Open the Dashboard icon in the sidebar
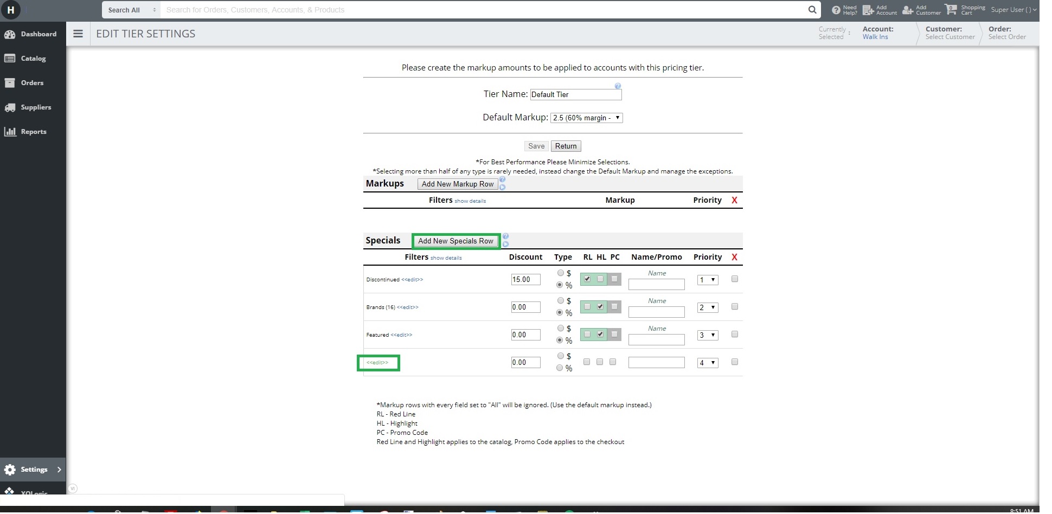The image size is (1052, 514). pos(10,34)
